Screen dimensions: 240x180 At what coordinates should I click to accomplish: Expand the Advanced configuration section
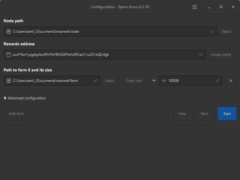[x=25, y=98]
